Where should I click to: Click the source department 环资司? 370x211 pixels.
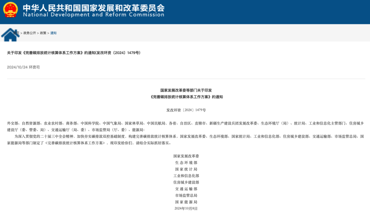tap(34, 67)
